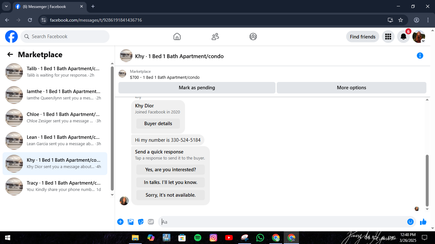Open Spotify from the taskbar
The height and width of the screenshot is (244, 435).
tap(197, 238)
